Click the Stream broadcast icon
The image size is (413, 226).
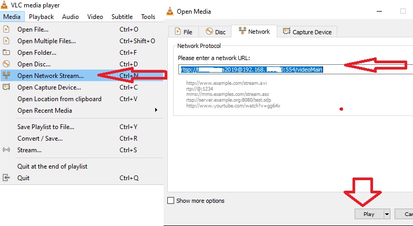pos(6,150)
